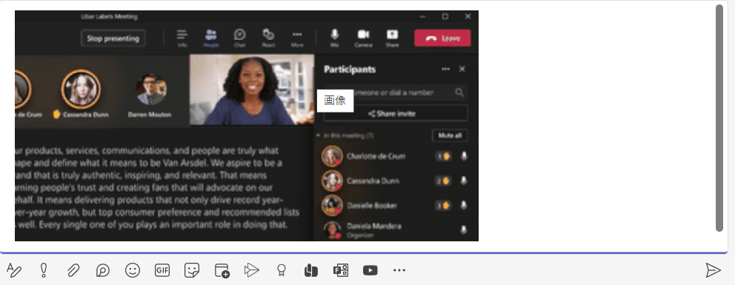This screenshot has height=285, width=735.
Task: Toggle Charlotte de Crum's microphone icon
Action: coord(464,156)
